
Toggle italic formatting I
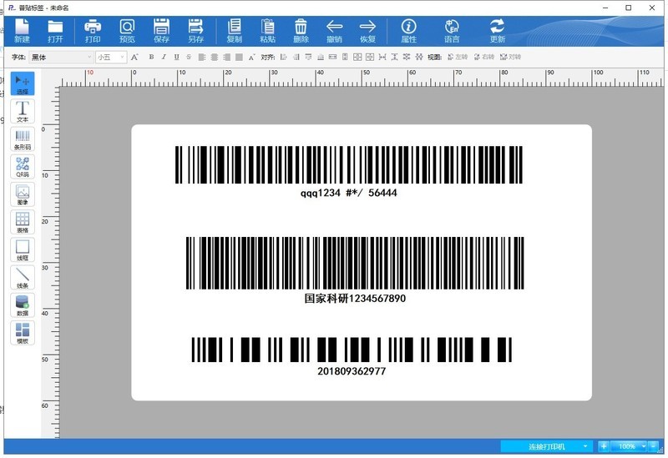pyautogui.click(x=164, y=57)
